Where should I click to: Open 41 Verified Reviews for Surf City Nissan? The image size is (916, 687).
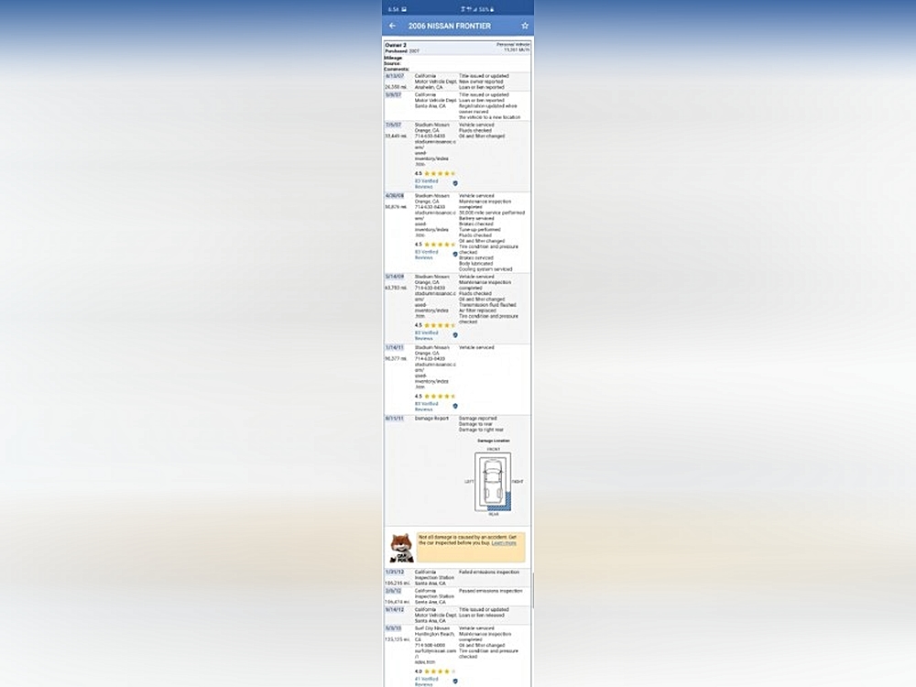point(426,681)
